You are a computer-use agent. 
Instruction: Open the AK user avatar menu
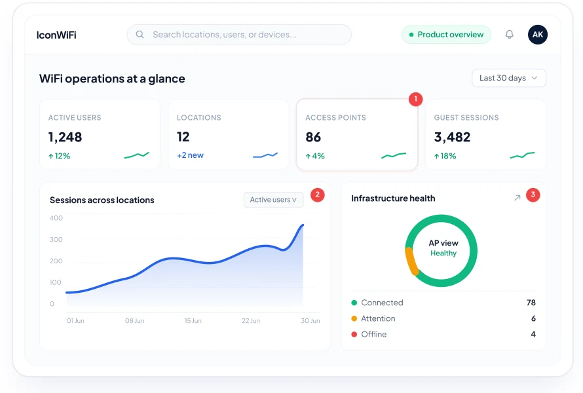click(538, 35)
